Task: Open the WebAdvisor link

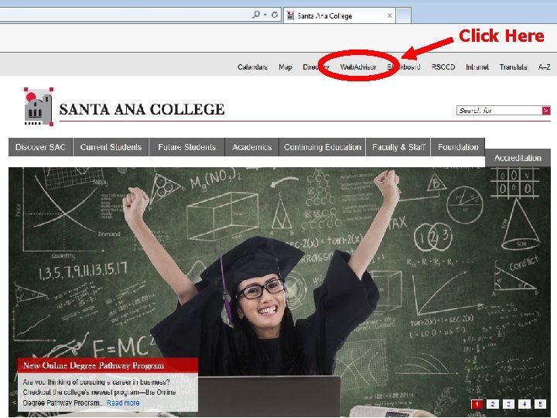Action: tap(357, 67)
